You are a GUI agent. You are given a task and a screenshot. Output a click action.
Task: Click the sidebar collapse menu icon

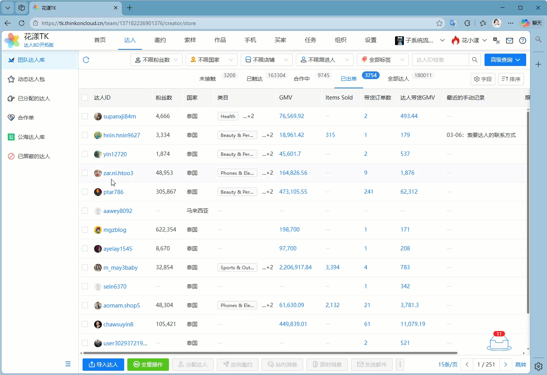[x=68, y=364]
